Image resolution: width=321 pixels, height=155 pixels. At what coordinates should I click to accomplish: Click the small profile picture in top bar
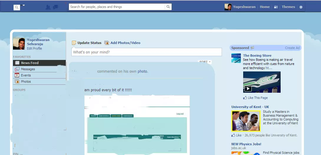228,7
